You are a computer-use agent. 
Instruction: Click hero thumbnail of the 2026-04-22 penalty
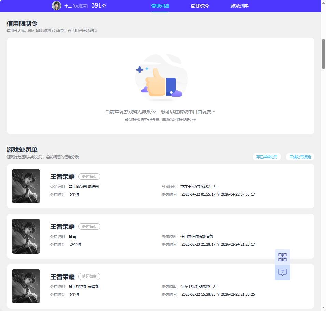[x=26, y=186]
